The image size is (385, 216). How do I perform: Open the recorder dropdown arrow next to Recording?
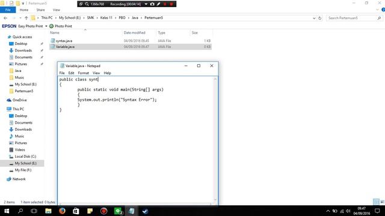pyautogui.click(x=146, y=4)
